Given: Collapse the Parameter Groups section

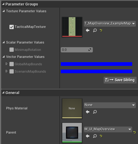Looking at the screenshot, I should coord(3,4).
